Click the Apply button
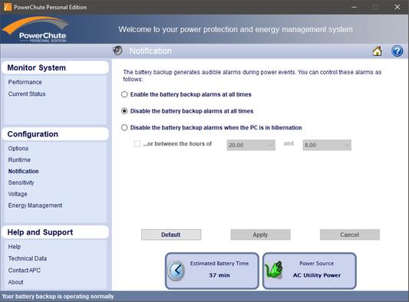Viewport: 409px width, 302px height. [x=260, y=235]
